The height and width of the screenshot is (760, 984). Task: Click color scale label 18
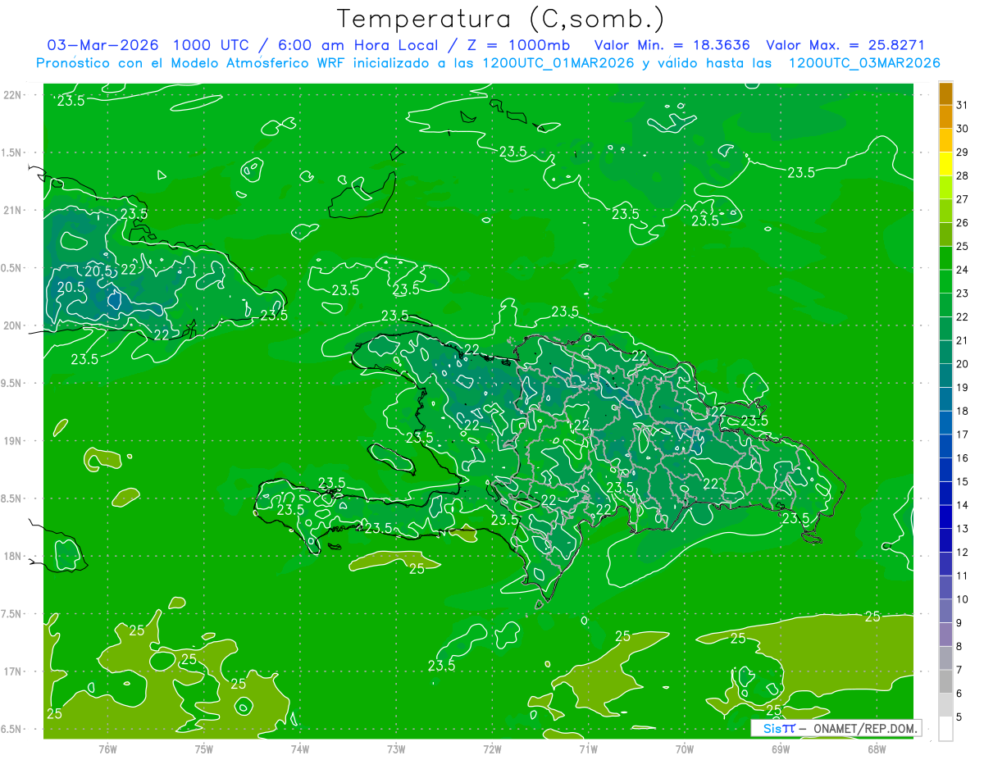(x=962, y=411)
